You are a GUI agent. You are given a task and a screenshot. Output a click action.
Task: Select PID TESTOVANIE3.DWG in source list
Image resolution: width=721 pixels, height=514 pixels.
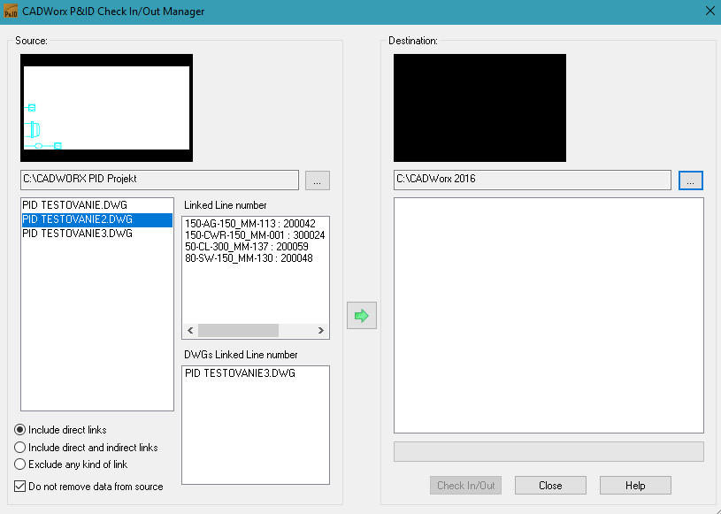click(x=79, y=234)
